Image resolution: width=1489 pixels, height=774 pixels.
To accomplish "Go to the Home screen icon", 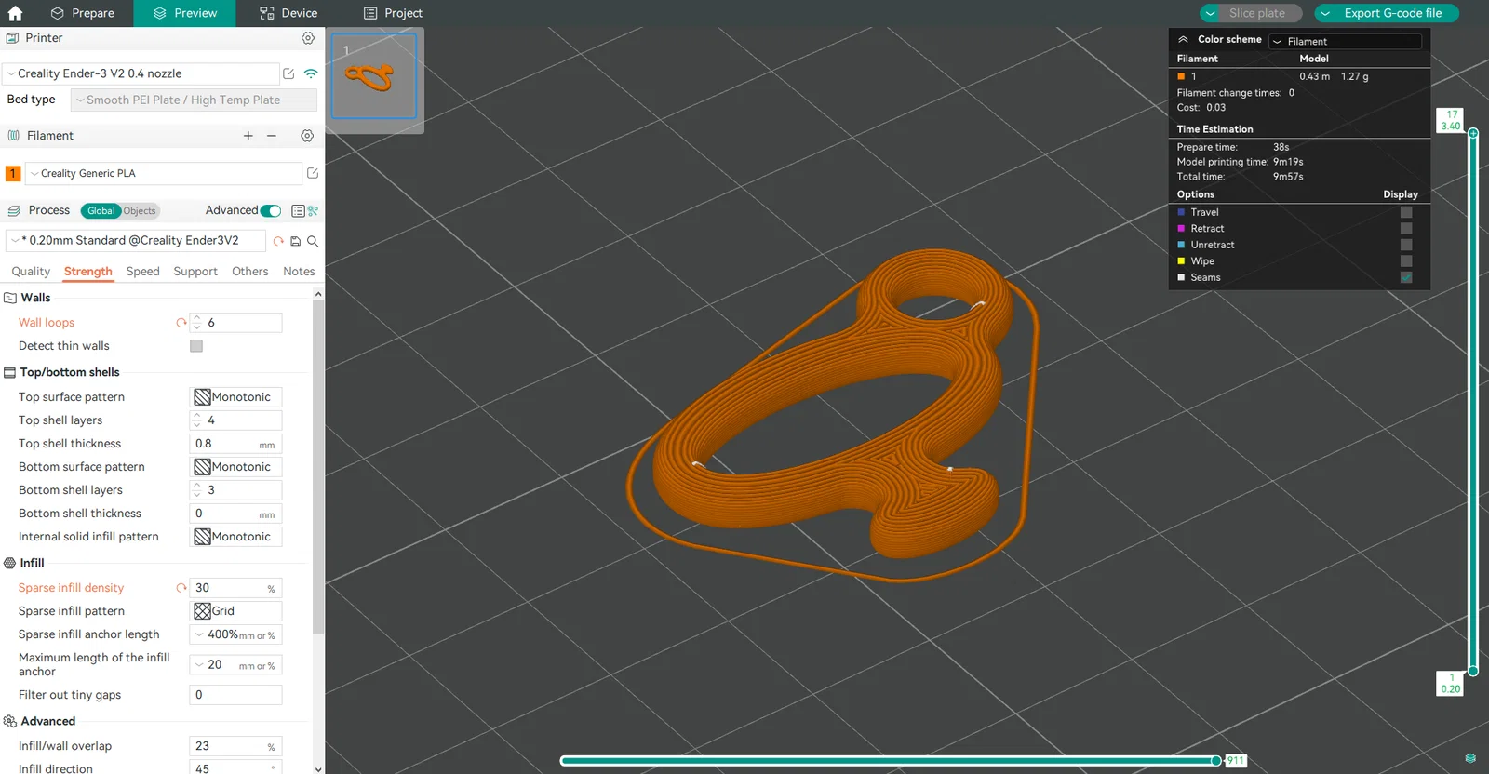I will click(x=15, y=13).
